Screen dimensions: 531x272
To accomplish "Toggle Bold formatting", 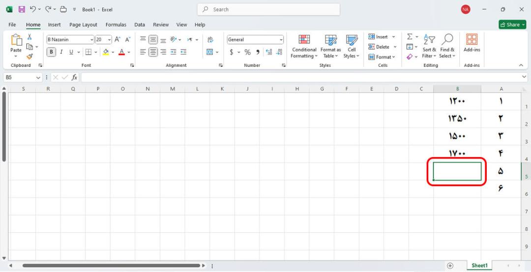I will [52, 52].
